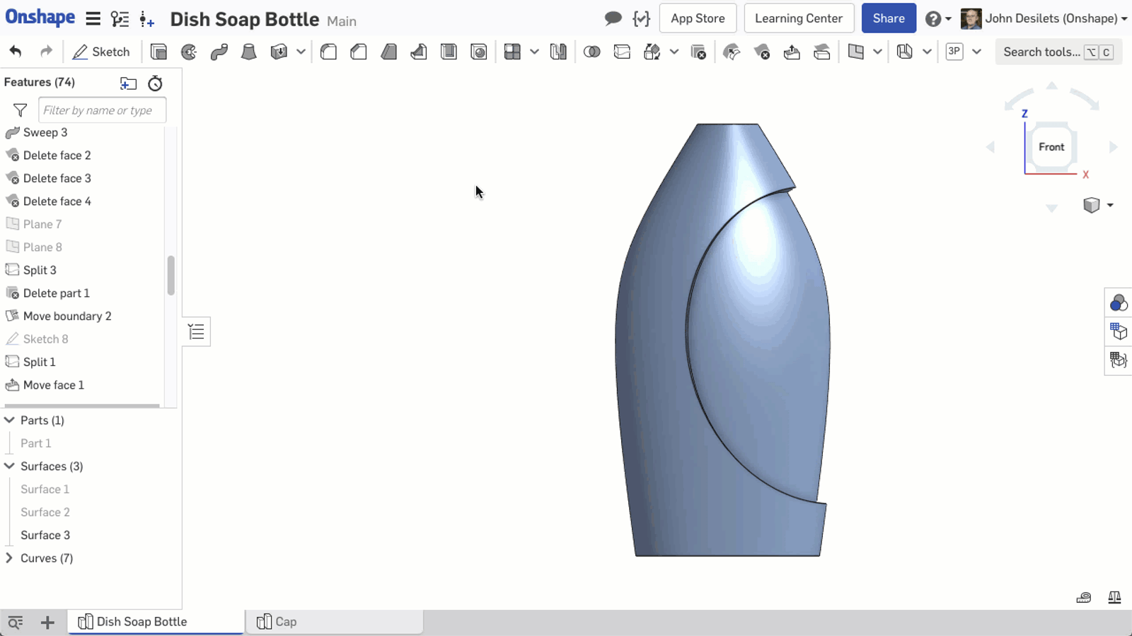Toggle the feature list panel visibility
The image size is (1132, 636).
coord(196,331)
